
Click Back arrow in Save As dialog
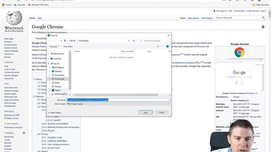(x=50, y=41)
